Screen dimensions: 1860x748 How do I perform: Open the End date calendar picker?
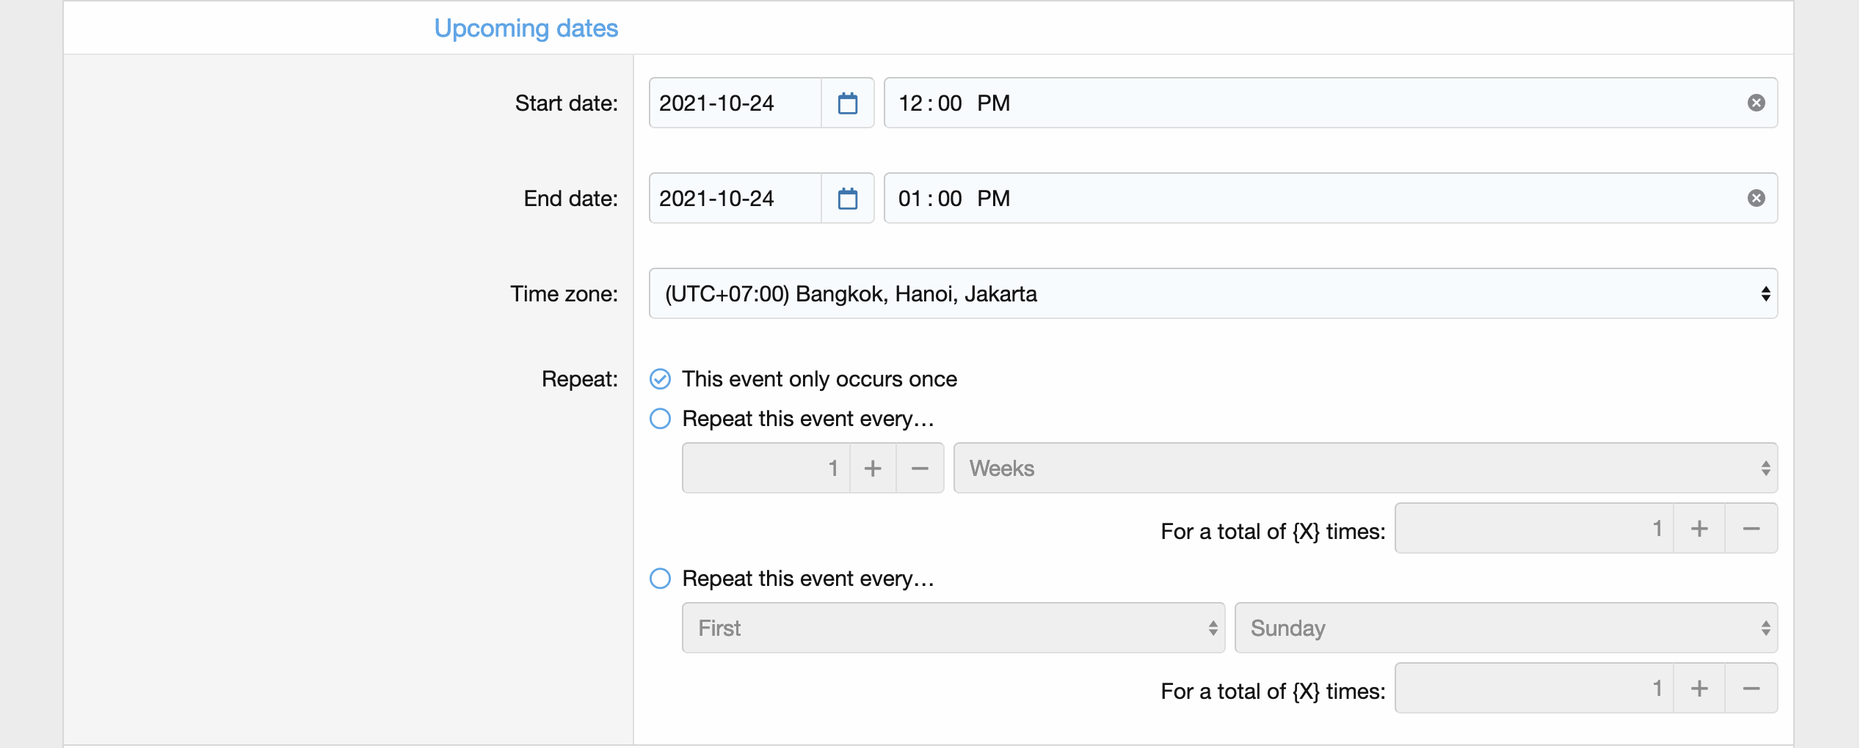[848, 199]
